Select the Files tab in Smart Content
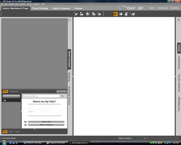This screenshot has width=181, height=145. pos(5,91)
